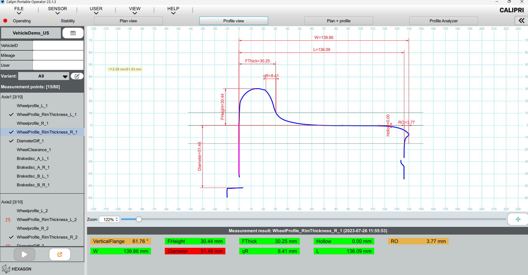Click the red Diameter 51.48 mm result
Viewport: 528px width, 275px height.
[195, 251]
